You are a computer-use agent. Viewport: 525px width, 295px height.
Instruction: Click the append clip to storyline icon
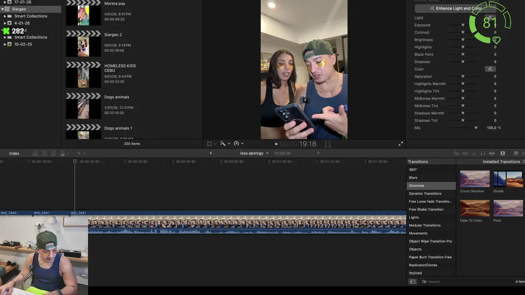tap(53, 153)
